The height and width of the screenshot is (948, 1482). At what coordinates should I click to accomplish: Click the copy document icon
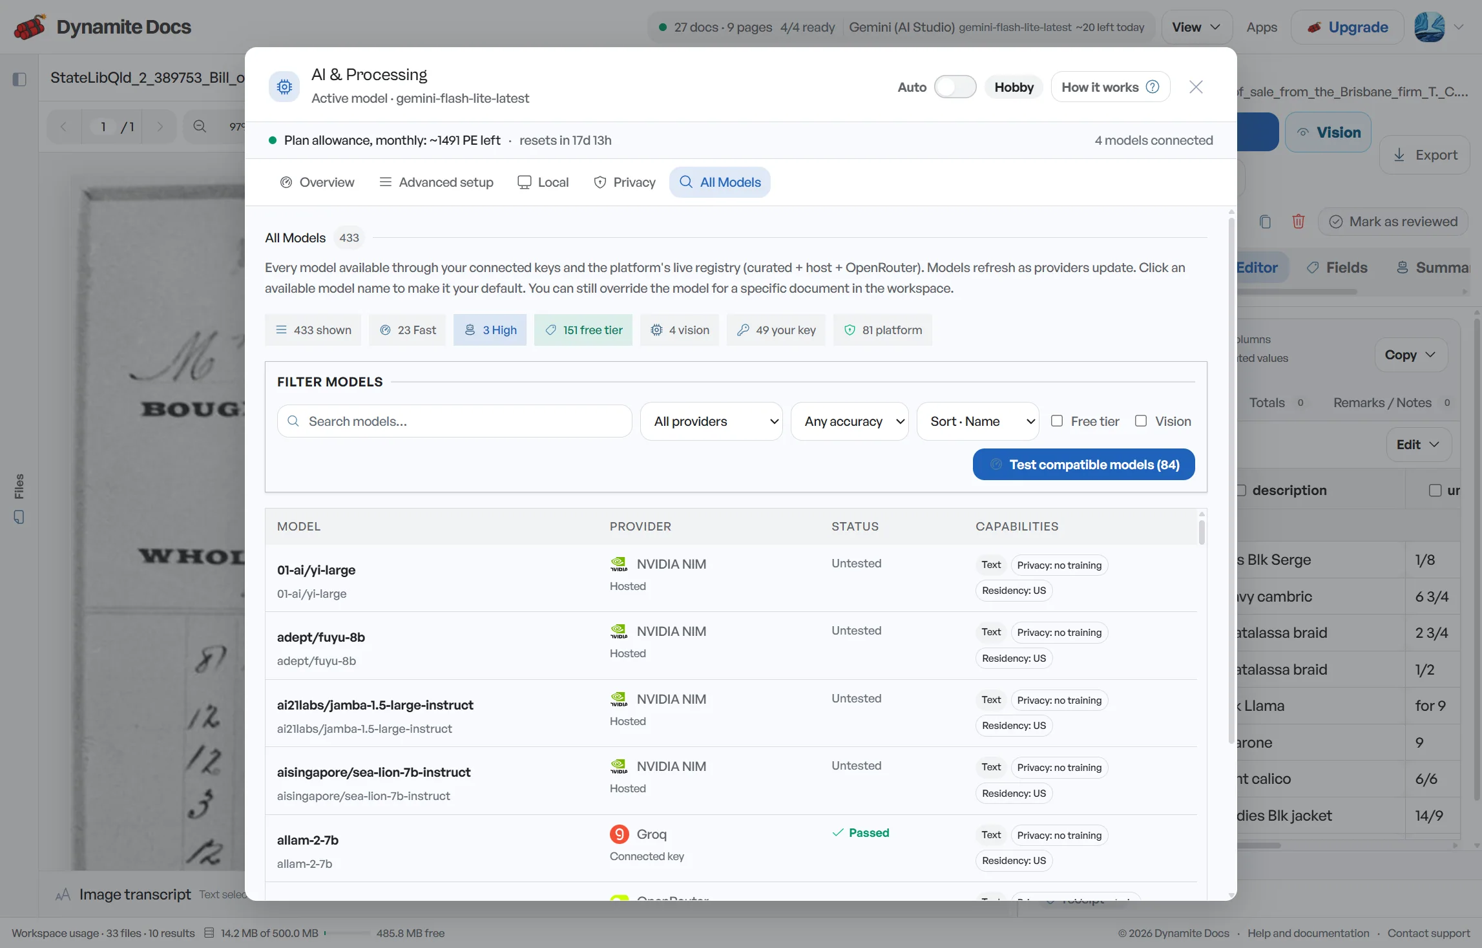(1265, 222)
